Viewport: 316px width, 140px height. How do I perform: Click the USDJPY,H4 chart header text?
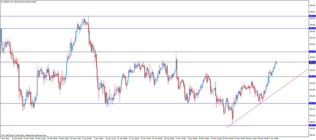point(20,2)
